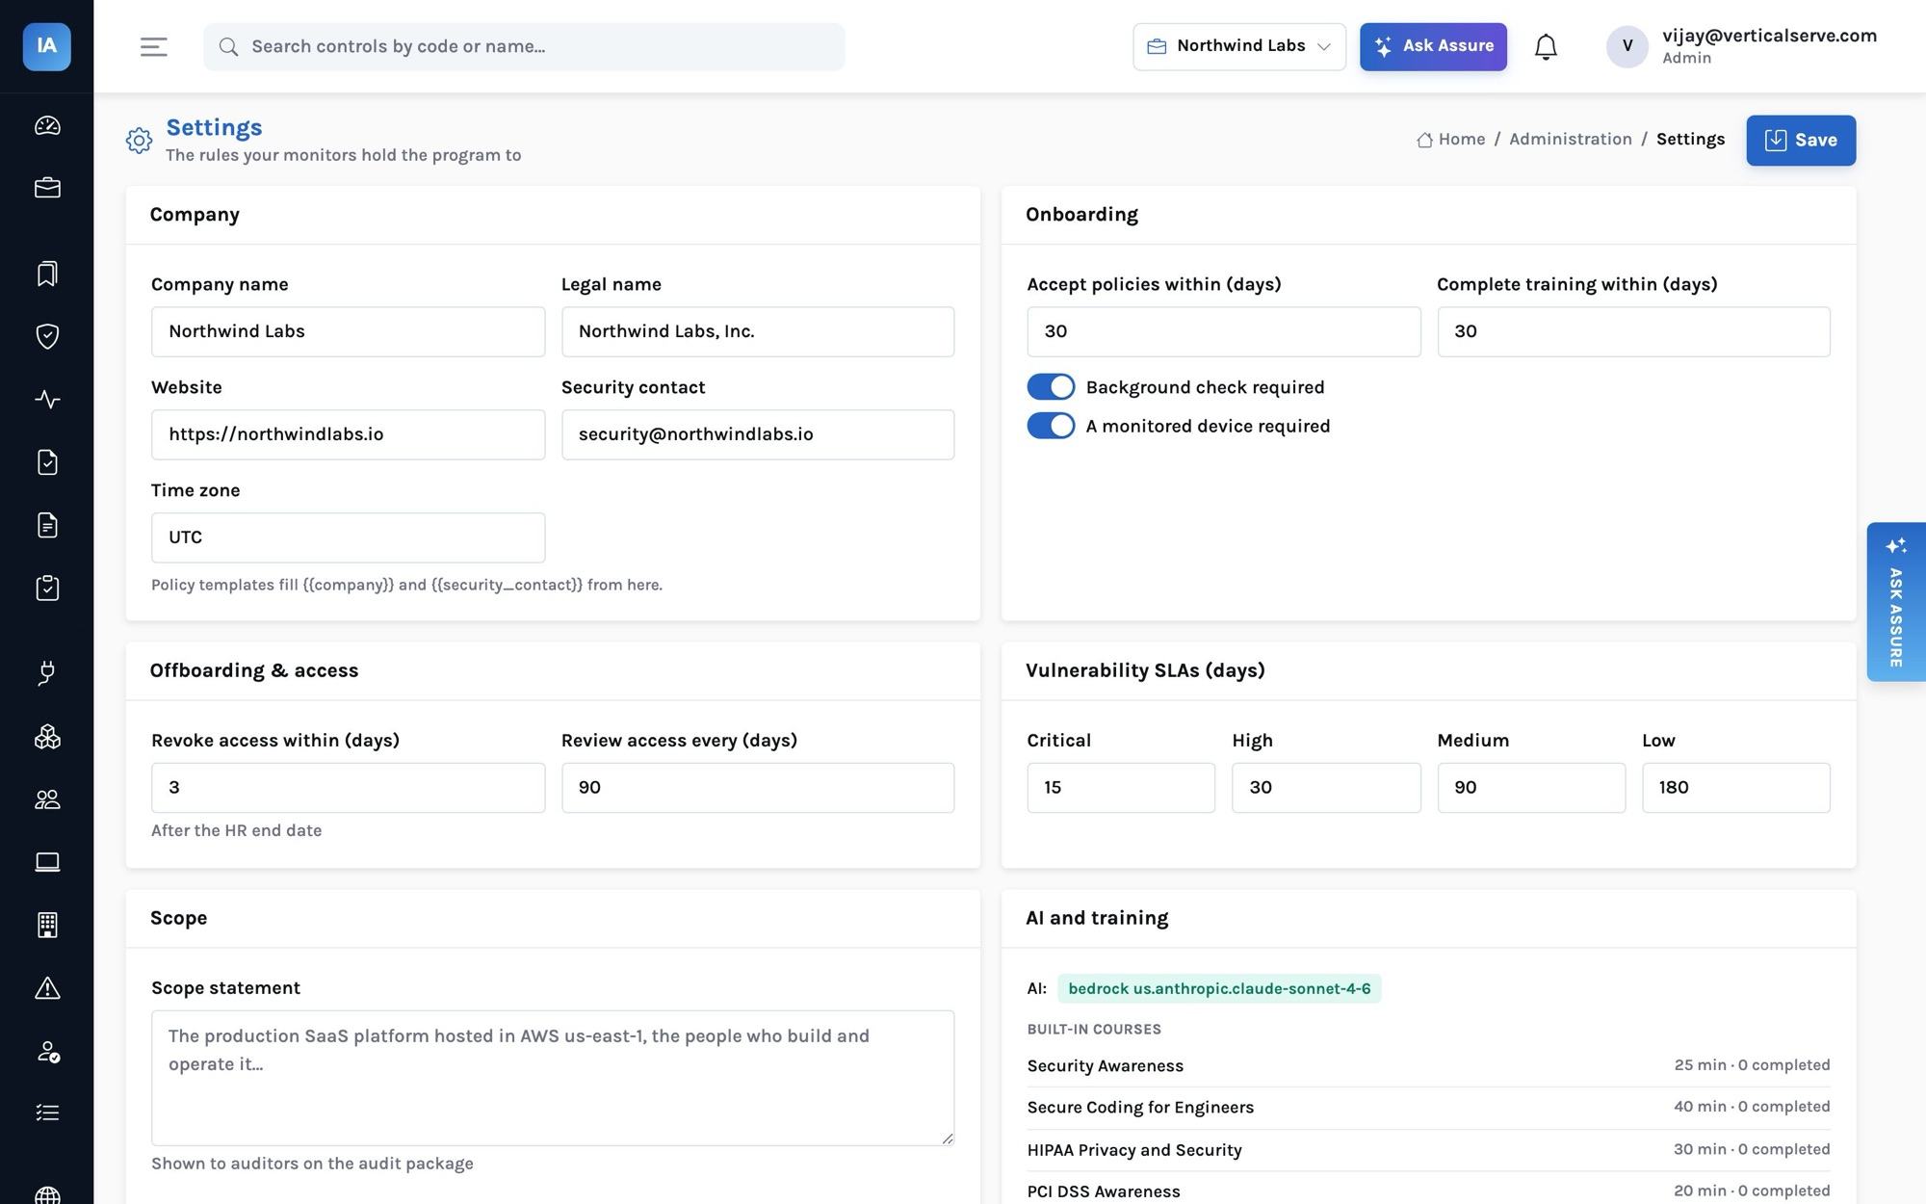Go to Administration breadcrumb
1926x1204 pixels.
coord(1571,140)
